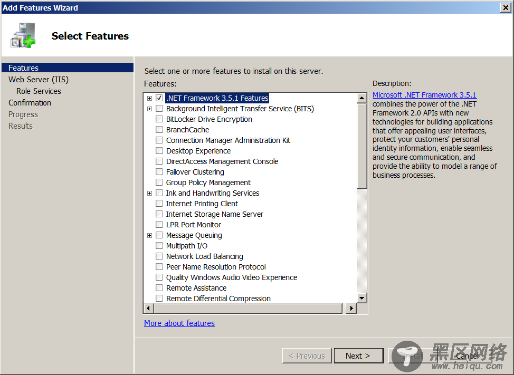Click the Next > button

(x=359, y=355)
